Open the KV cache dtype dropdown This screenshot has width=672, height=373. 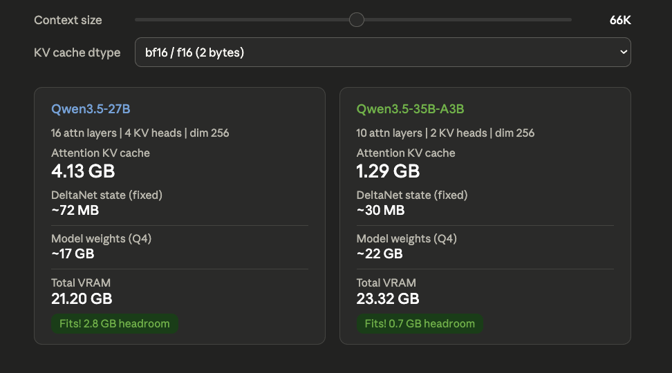pyautogui.click(x=382, y=52)
